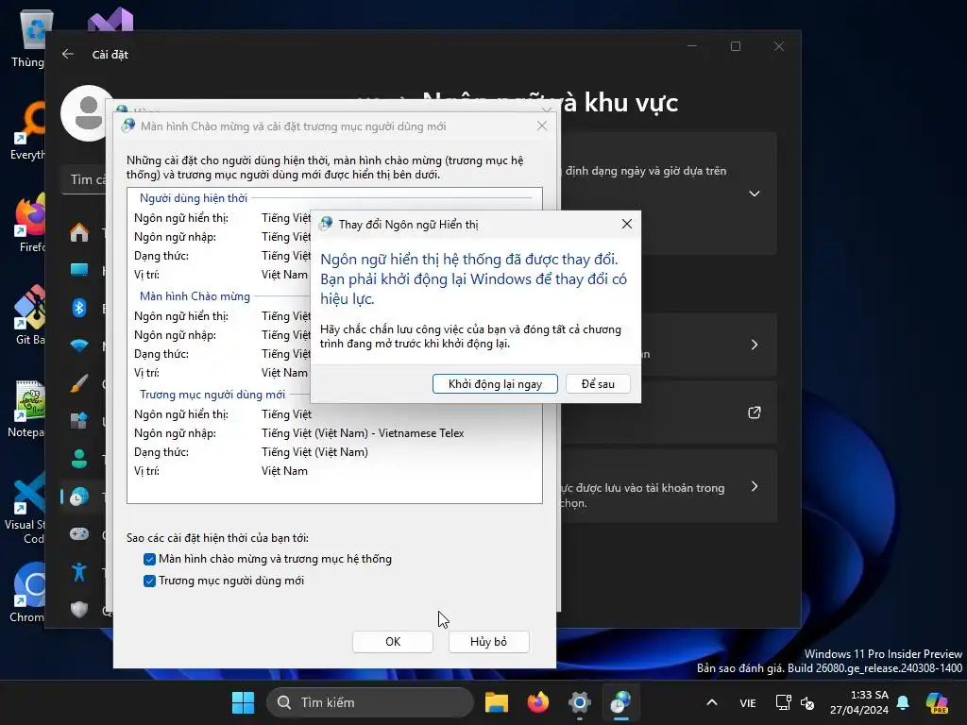
Task: Select the 'Trương mục người dùng mới' group heading
Action: tap(212, 395)
